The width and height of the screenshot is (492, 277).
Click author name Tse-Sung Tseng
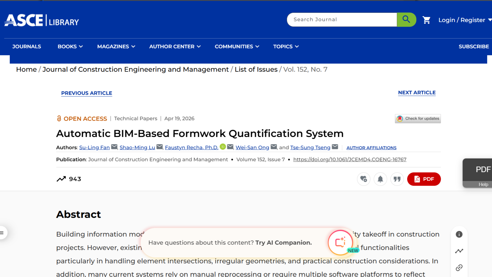(x=310, y=147)
